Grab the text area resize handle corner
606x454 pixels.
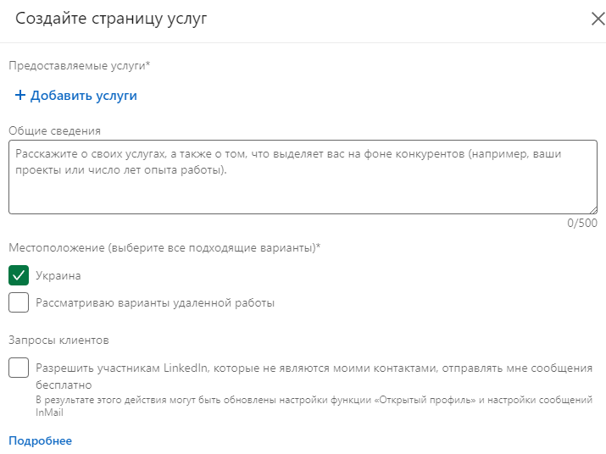point(592,209)
